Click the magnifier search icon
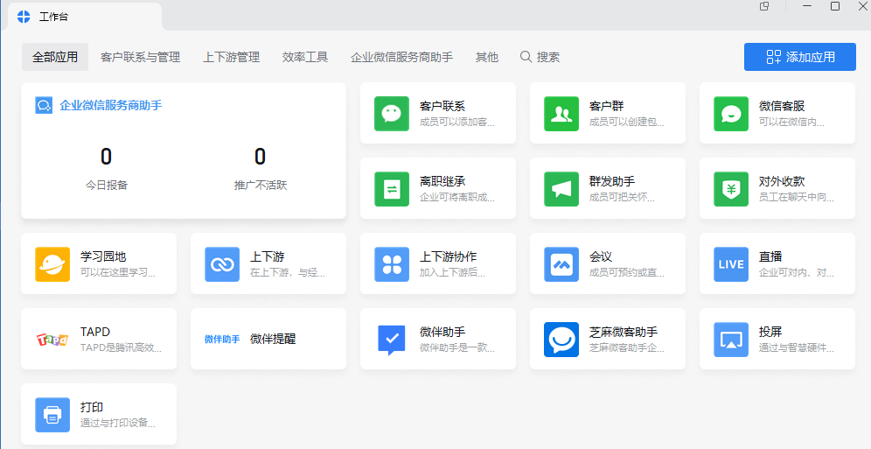Viewport: 871px width, 449px height. pos(526,57)
